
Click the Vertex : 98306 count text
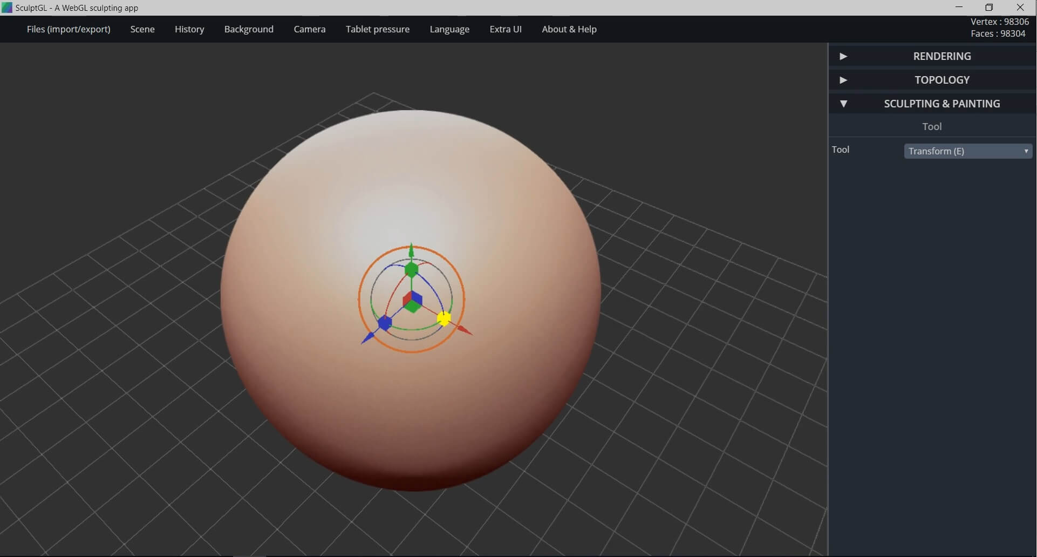(999, 22)
